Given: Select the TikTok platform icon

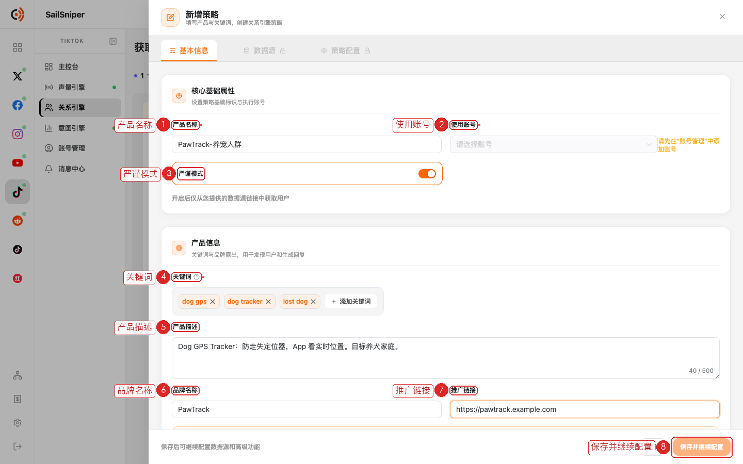Looking at the screenshot, I should 18,192.
